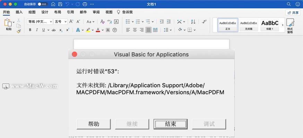The width and height of the screenshot is (303, 138).
Task: Undo the last action
Action: click(67, 4)
